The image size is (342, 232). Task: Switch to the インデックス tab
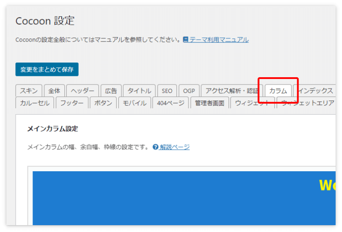point(315,90)
